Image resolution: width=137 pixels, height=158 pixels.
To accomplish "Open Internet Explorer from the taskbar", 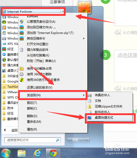I will tap(37, 153).
